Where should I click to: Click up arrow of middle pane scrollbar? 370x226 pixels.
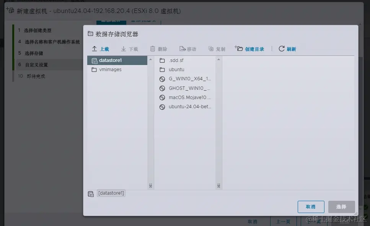point(219,59)
